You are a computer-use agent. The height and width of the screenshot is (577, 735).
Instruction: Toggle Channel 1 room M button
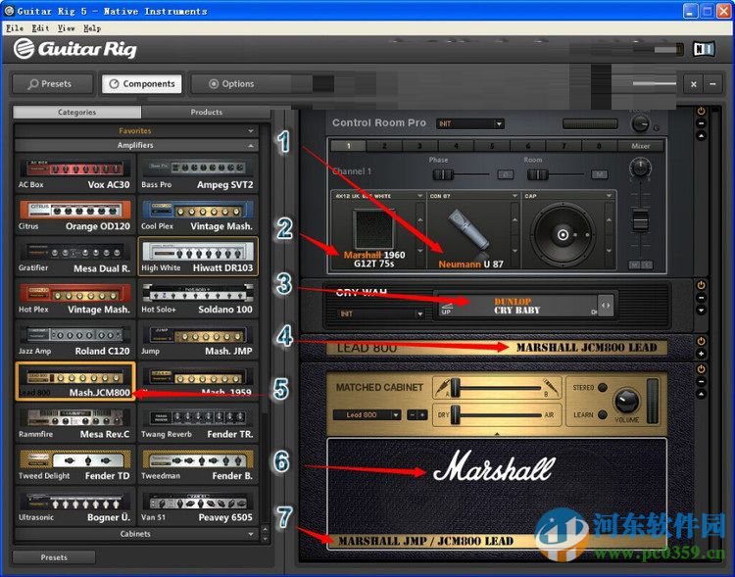point(599,174)
